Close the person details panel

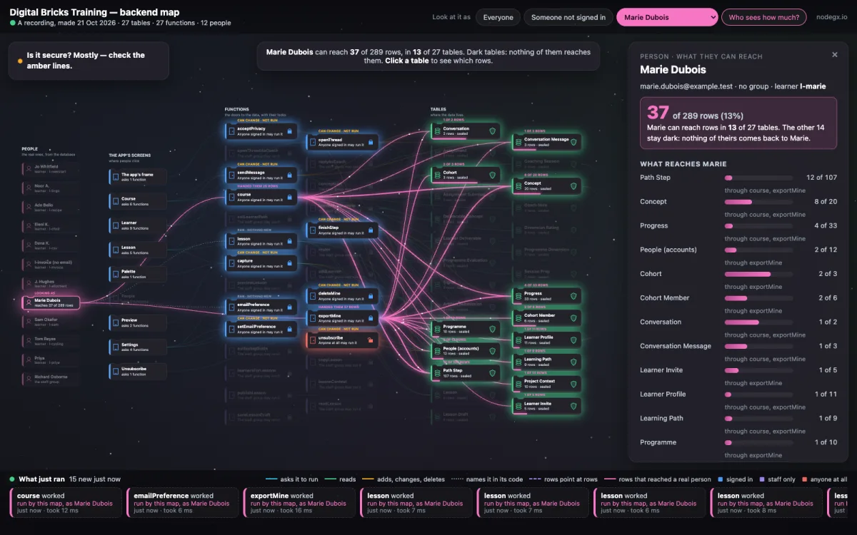(x=835, y=55)
